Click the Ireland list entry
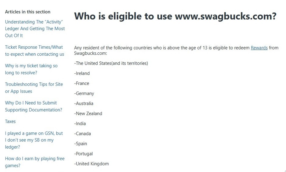This screenshot has height=172, width=286. click(x=82, y=73)
